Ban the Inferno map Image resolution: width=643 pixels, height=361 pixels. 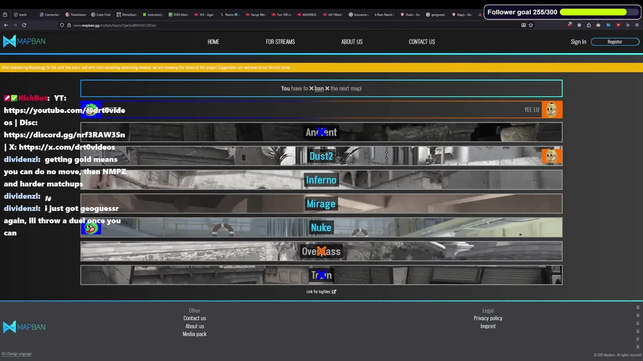[x=321, y=180]
